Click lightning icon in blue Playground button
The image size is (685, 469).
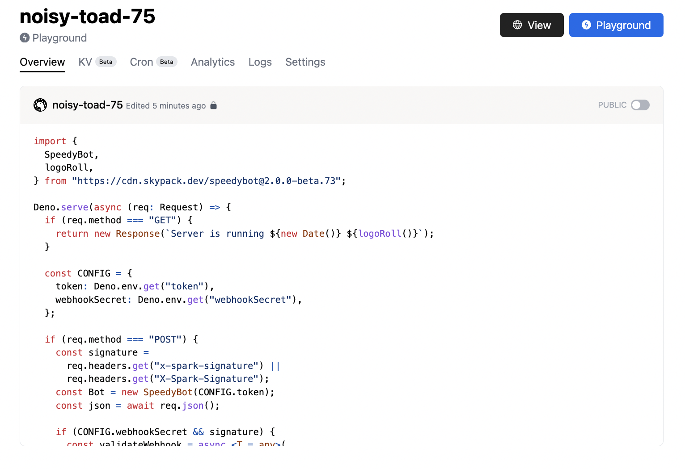(586, 25)
